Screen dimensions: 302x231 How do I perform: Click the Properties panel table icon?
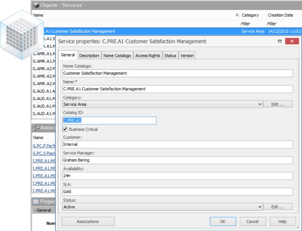(x=36, y=201)
